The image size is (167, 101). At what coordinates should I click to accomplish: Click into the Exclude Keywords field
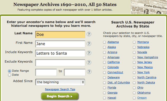[60, 63]
